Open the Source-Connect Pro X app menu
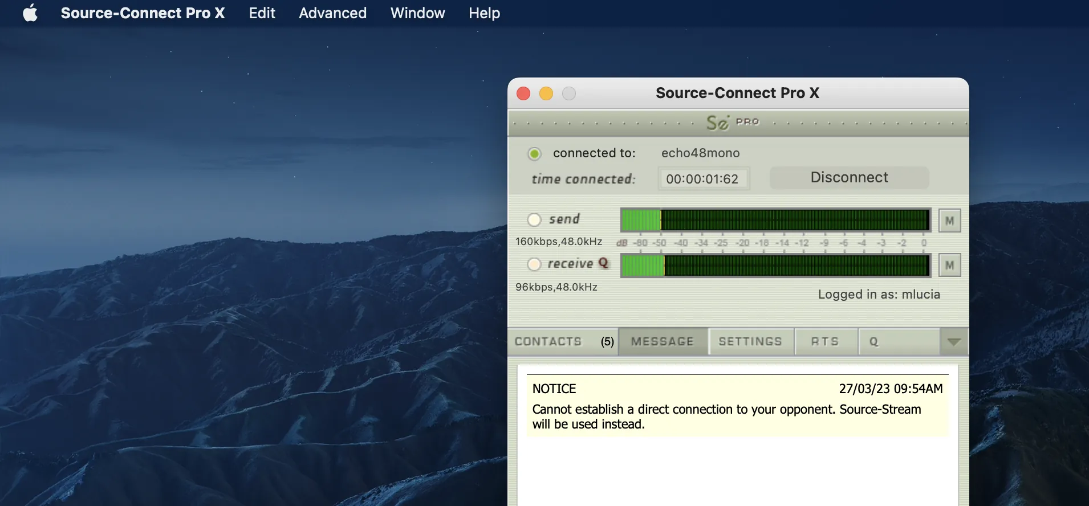Screen dimensions: 1089x506 click(143, 13)
